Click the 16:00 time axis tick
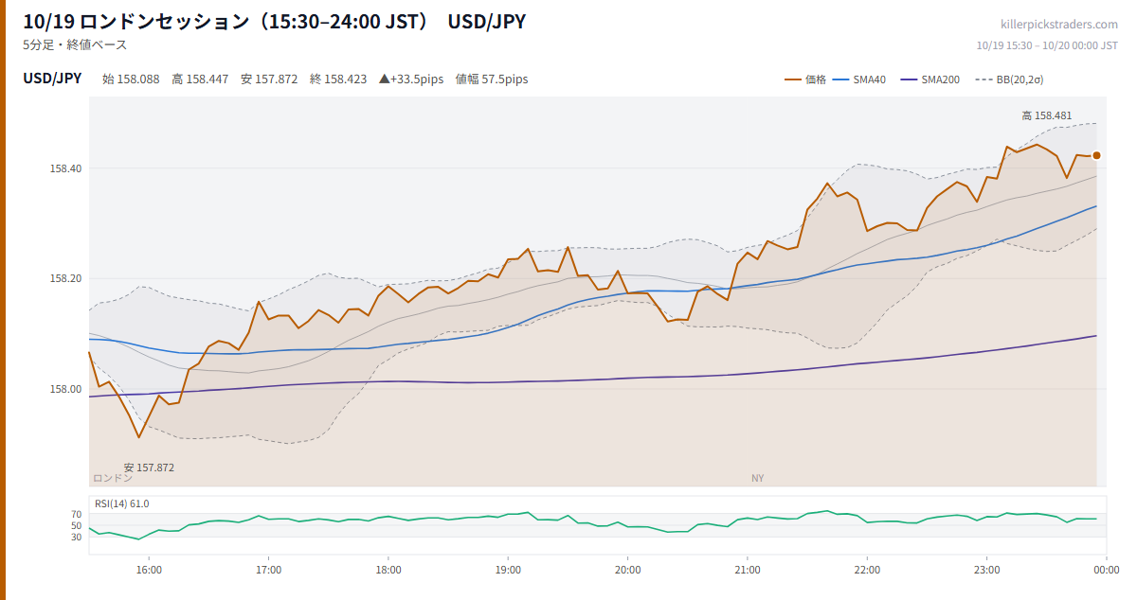1137x600 pixels. (x=149, y=570)
